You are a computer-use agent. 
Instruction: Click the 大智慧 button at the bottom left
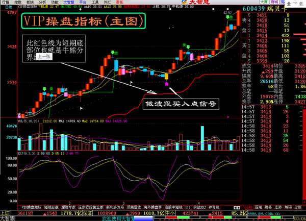(7, 218)
